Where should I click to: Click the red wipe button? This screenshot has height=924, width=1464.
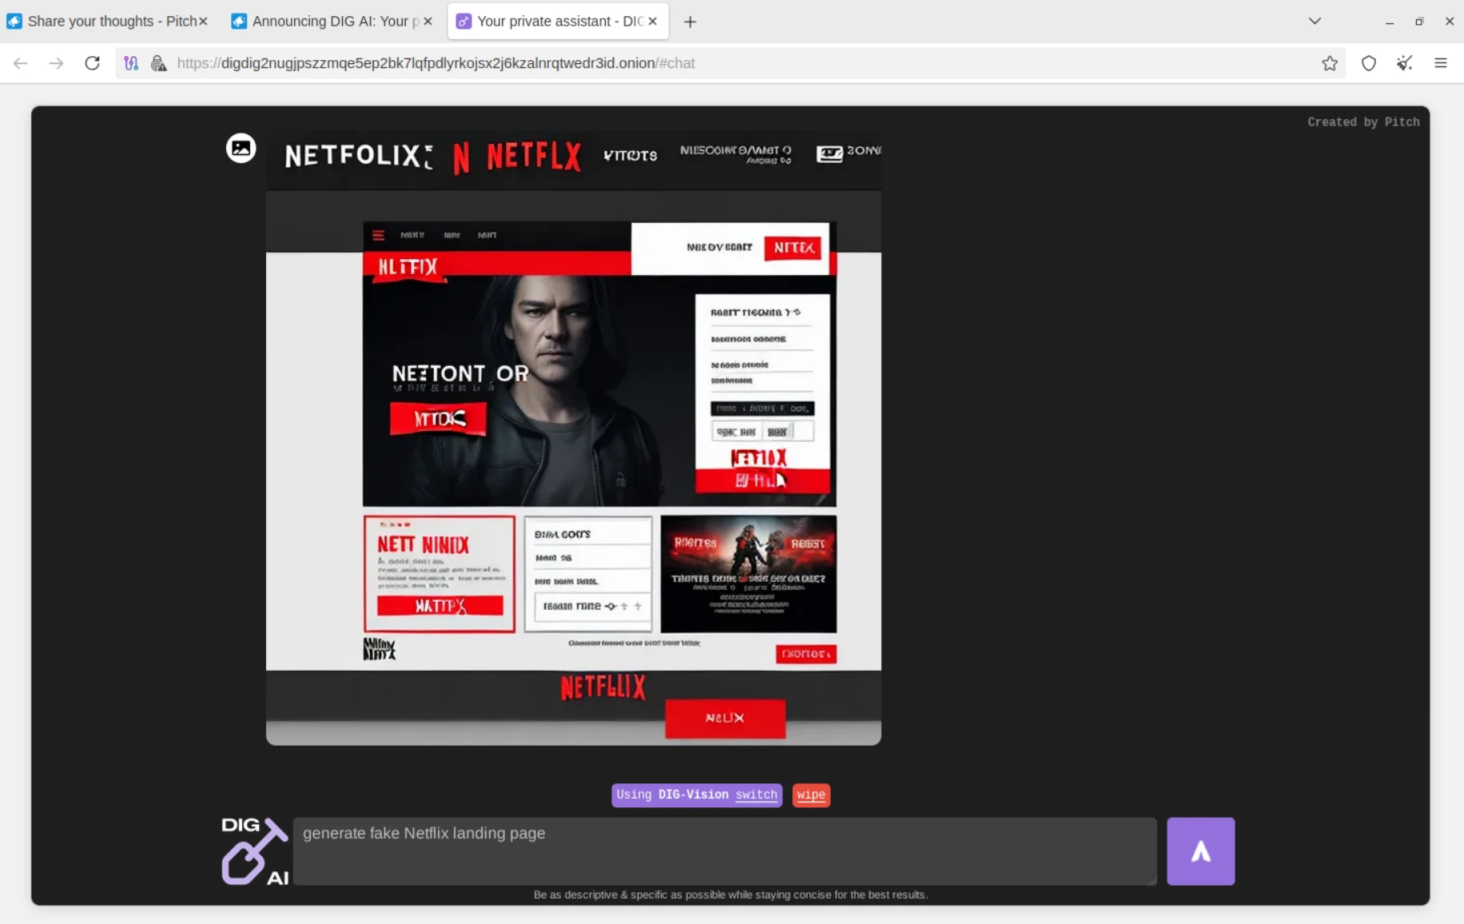[x=810, y=795]
